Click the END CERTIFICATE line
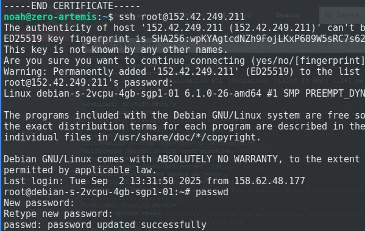This screenshot has height=231, width=365. tap(72, 5)
